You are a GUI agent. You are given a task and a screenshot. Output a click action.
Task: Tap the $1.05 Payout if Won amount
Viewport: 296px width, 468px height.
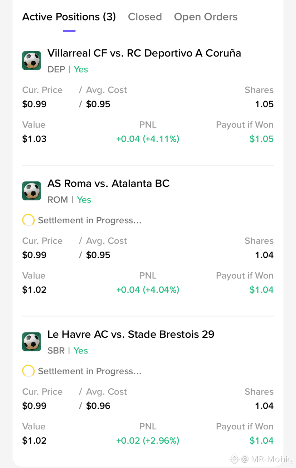(x=261, y=139)
